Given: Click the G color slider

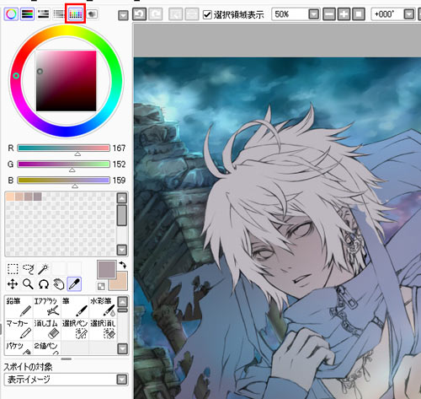Looking at the screenshot, I should (x=63, y=164).
